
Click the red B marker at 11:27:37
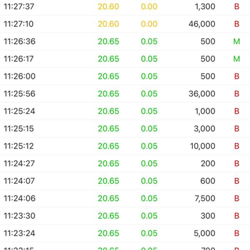click(237, 7)
